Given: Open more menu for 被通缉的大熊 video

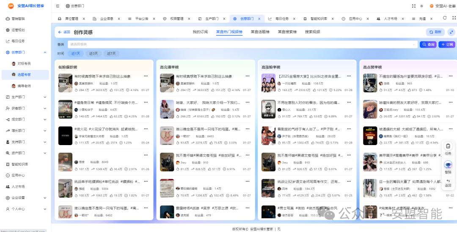Looking at the screenshot, I should tap(451, 129).
